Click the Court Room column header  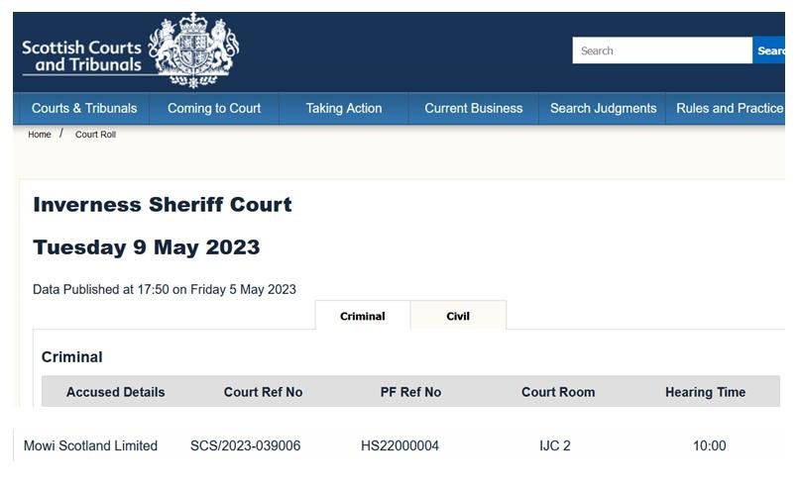(558, 392)
